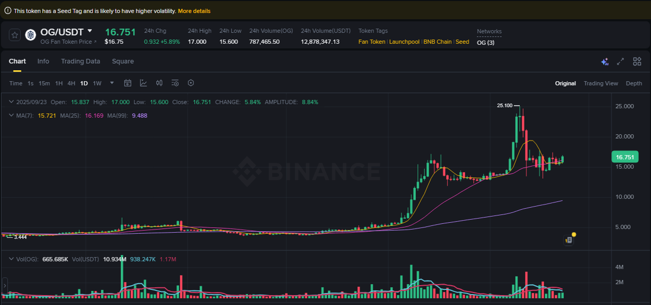Open the layout grid icon top right
The height and width of the screenshot is (305, 651).
pos(637,61)
